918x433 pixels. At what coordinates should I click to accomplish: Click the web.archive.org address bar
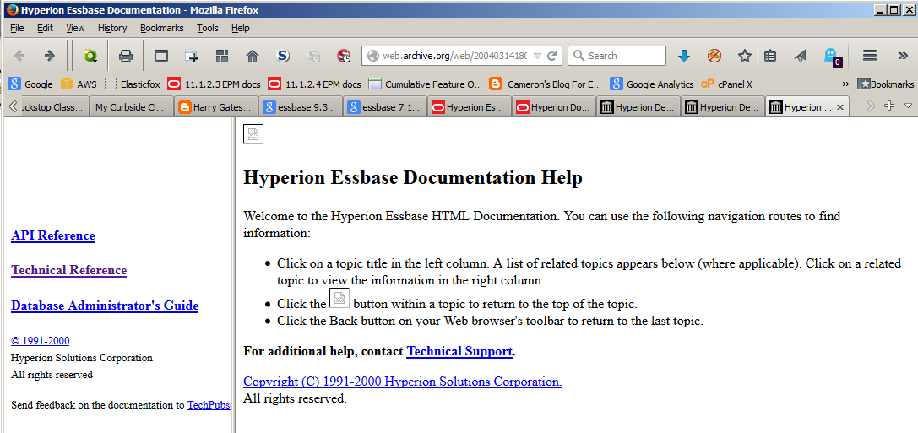(x=454, y=56)
